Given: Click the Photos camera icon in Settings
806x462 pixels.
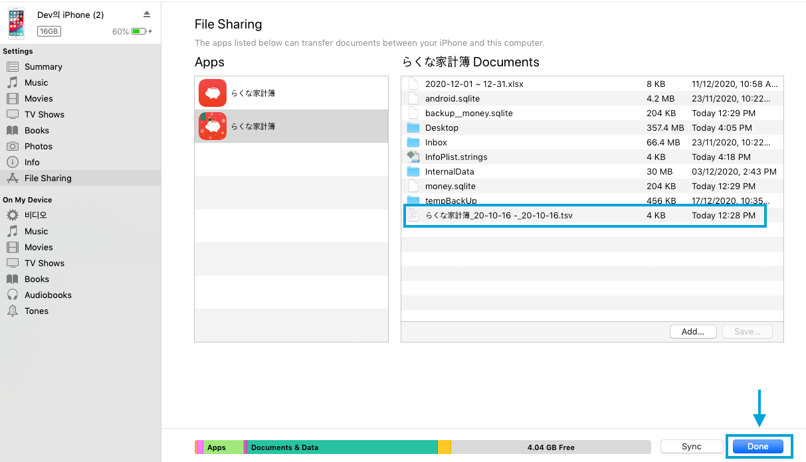Looking at the screenshot, I should click(x=13, y=146).
